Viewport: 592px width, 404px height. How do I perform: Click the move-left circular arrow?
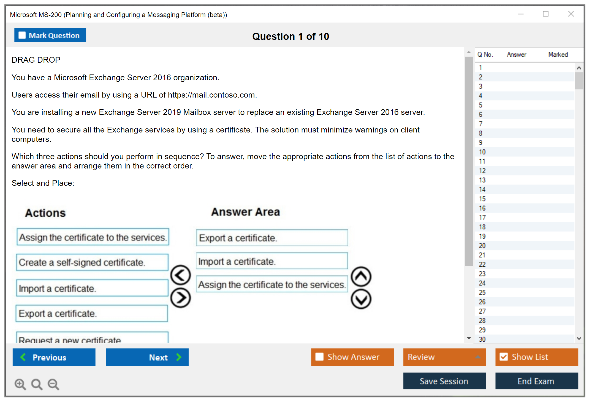(181, 275)
